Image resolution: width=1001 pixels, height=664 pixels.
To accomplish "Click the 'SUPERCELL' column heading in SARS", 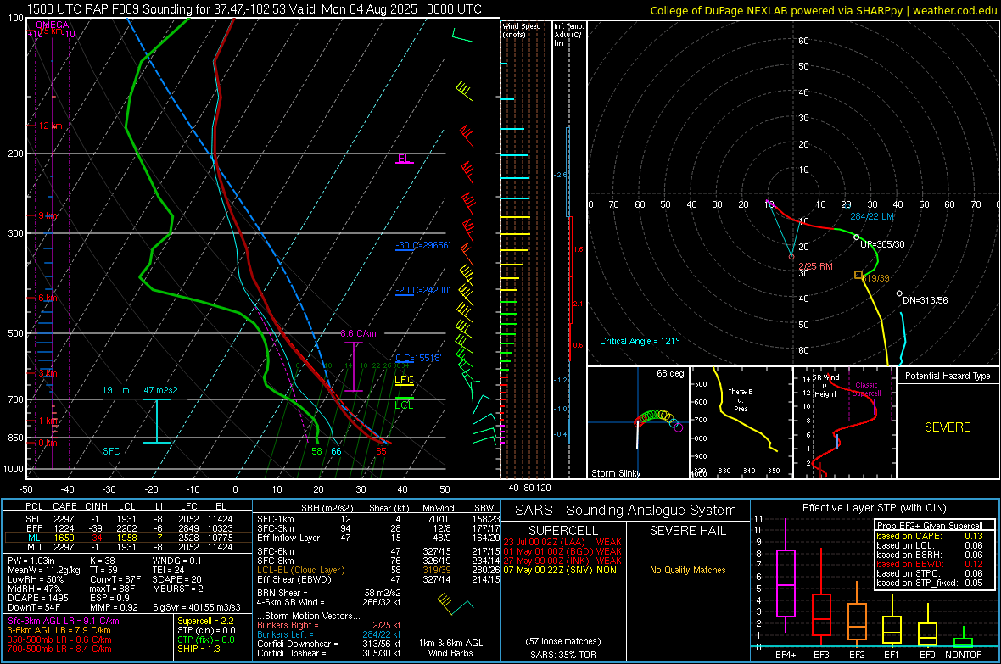I will pyautogui.click(x=563, y=531).
